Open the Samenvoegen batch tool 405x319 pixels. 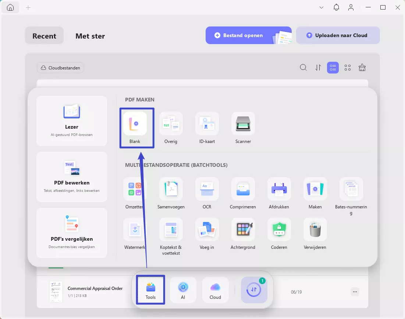click(x=171, y=193)
